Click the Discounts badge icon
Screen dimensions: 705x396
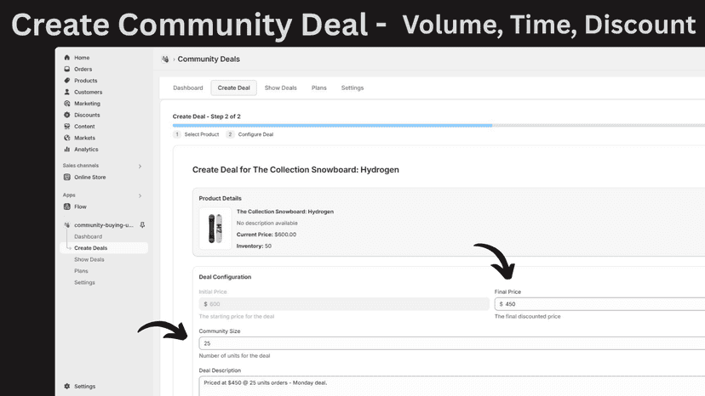click(x=67, y=115)
